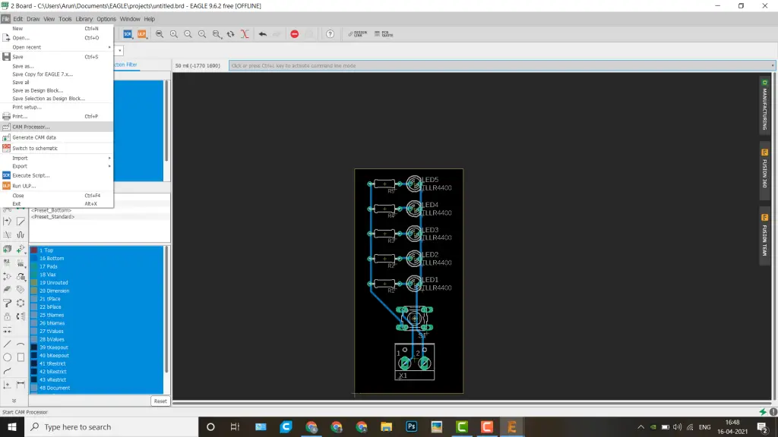Open the MANUFACTURING side panel tab
The image size is (778, 437).
(x=764, y=105)
